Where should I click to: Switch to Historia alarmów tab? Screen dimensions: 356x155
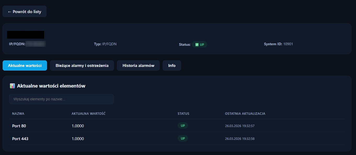pyautogui.click(x=138, y=65)
